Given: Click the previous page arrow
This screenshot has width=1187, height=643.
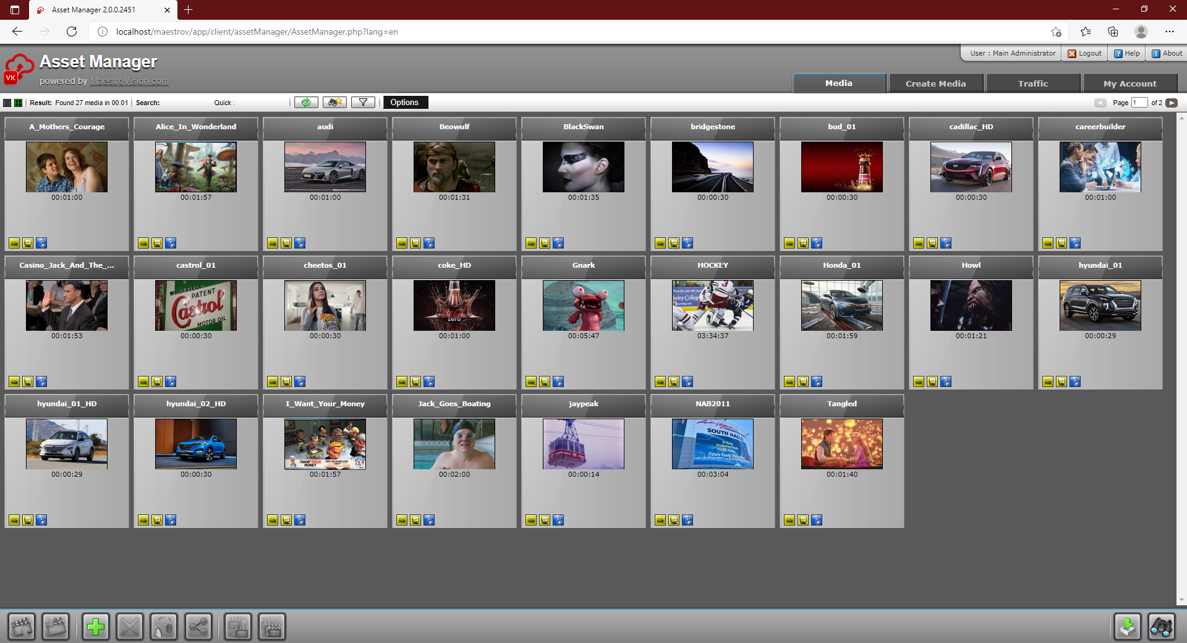Looking at the screenshot, I should 1100,103.
